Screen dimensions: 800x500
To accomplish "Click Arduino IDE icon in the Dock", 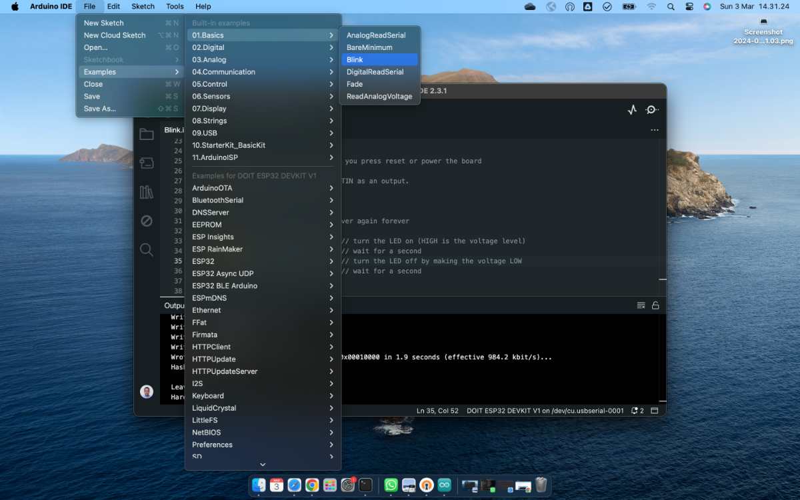I will tap(445, 485).
